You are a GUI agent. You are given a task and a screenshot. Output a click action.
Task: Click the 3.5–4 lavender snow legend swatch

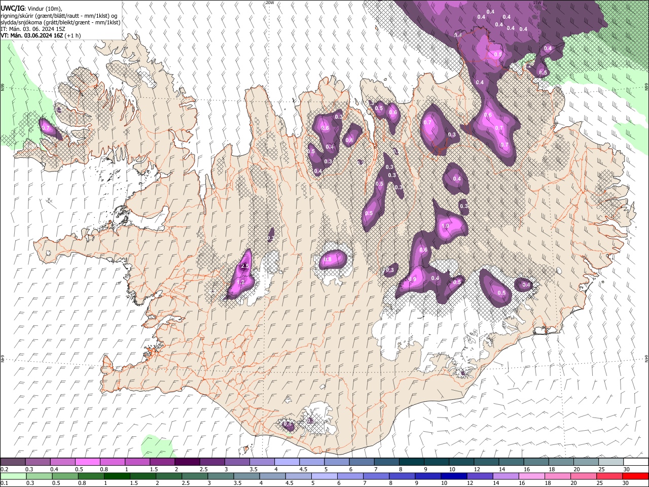click(x=262, y=462)
